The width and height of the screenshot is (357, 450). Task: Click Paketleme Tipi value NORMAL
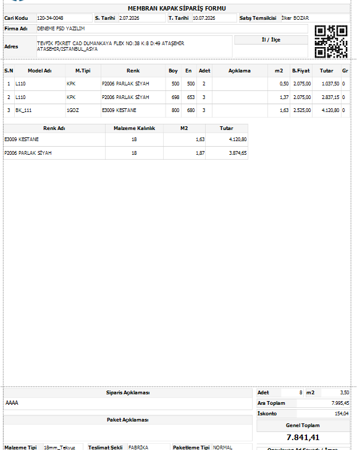[222, 448]
